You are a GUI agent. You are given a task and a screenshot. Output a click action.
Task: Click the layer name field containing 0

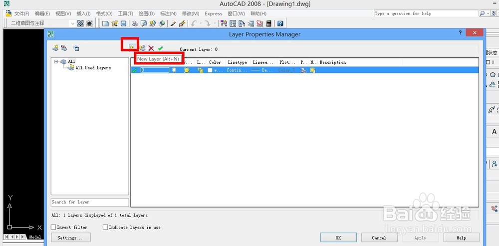pos(155,70)
